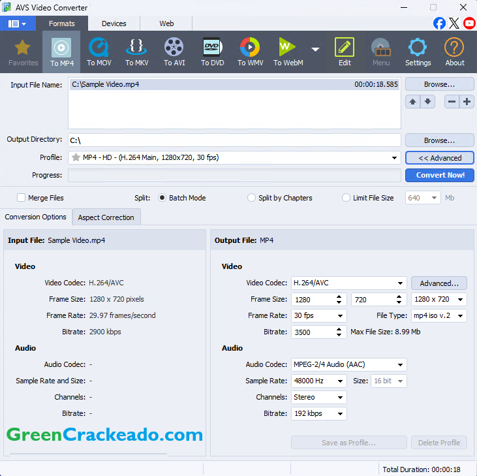This screenshot has width=477, height=476.
Task: Open the Facebook icon link
Action: 439,24
